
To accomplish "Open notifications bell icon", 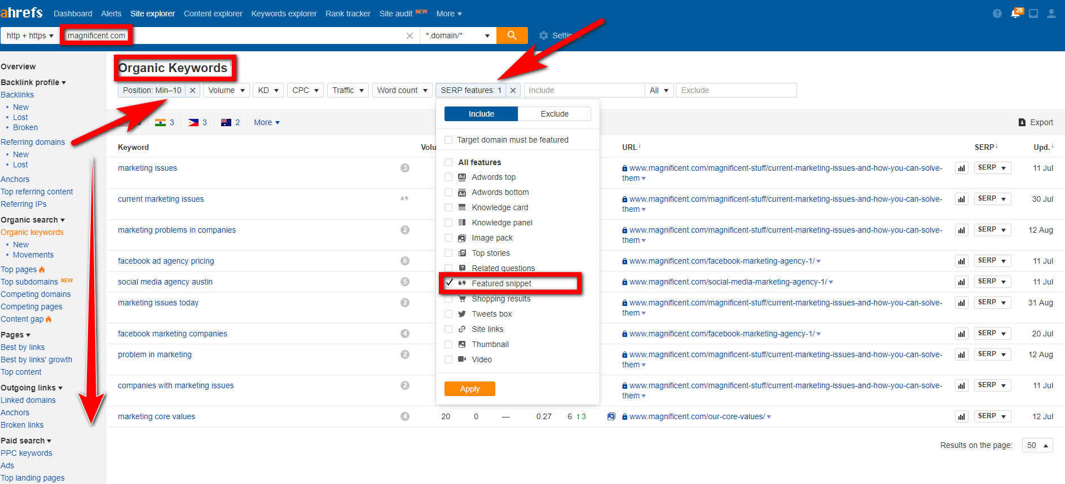I will [1015, 14].
